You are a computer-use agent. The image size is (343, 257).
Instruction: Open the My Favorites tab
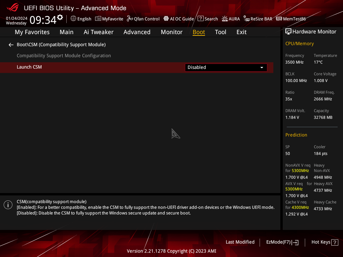click(x=32, y=32)
